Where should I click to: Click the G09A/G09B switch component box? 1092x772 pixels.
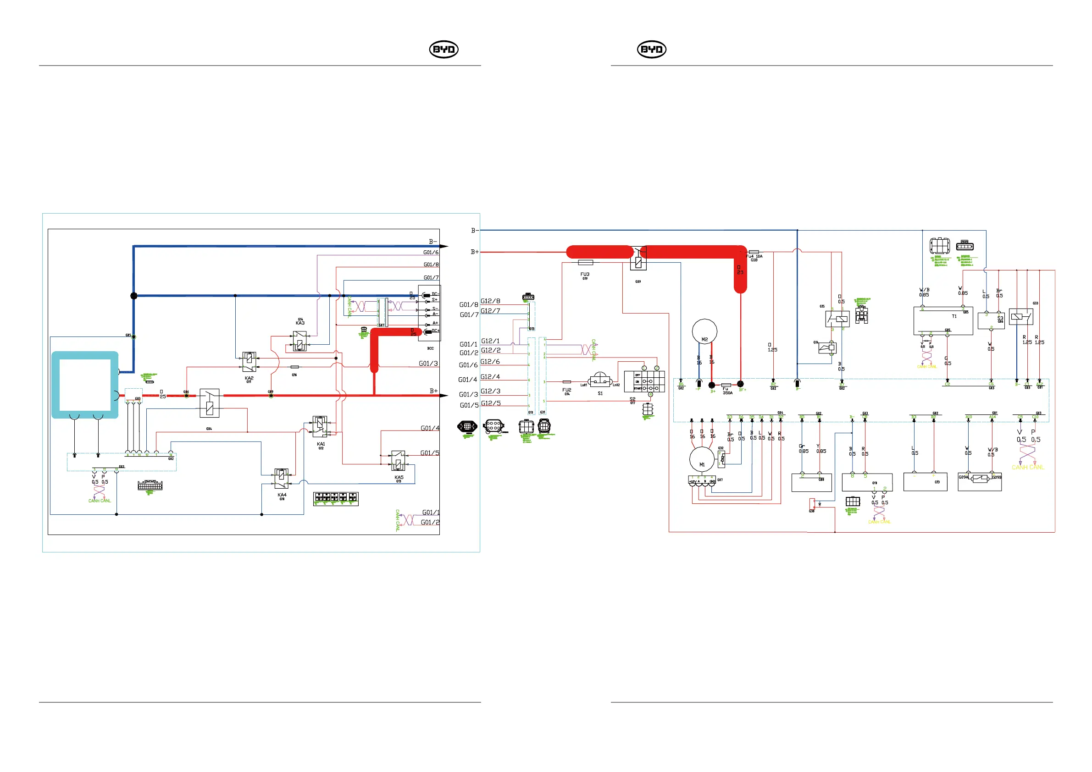979,481
